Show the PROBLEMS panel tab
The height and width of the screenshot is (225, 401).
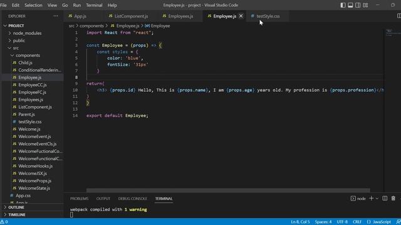click(79, 199)
